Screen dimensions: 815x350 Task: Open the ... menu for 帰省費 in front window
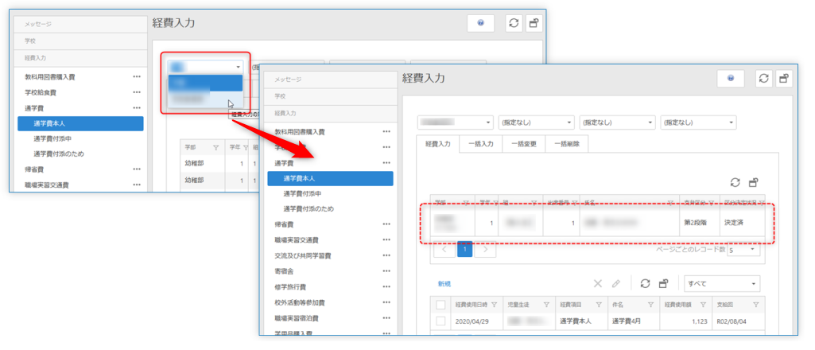[386, 224]
